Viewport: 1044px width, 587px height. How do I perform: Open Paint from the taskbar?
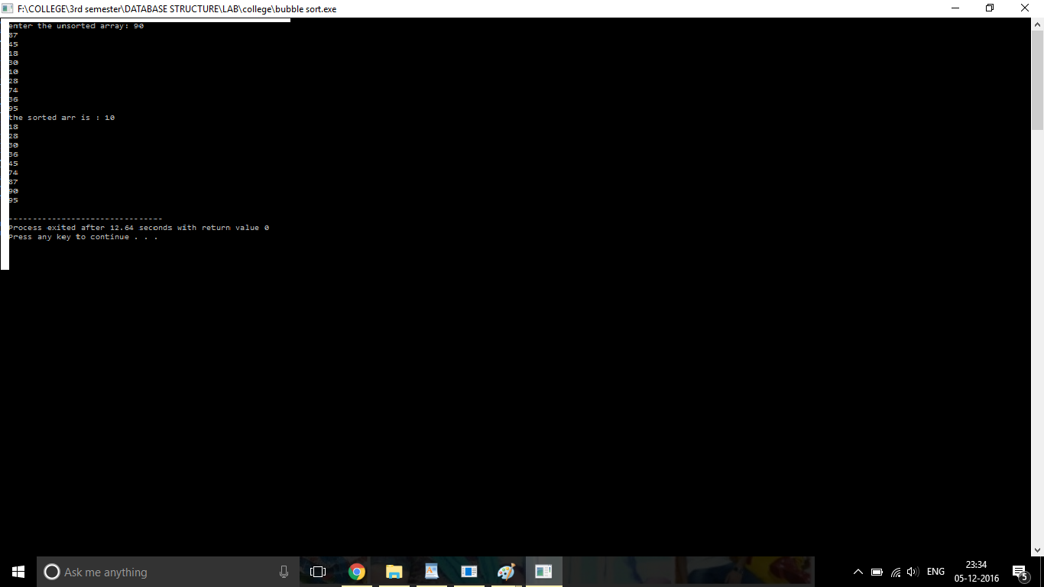506,572
